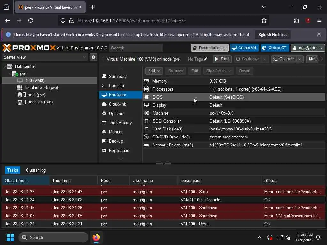The image size is (327, 245).
Task: Open a new Firefox tab
Action: point(92,7)
